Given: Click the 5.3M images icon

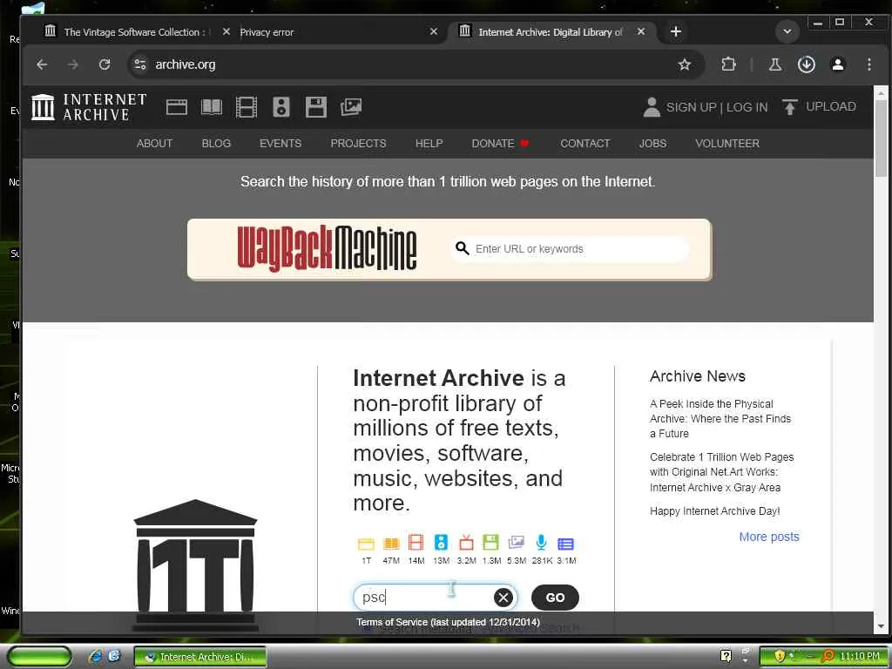Looking at the screenshot, I should click(516, 542).
